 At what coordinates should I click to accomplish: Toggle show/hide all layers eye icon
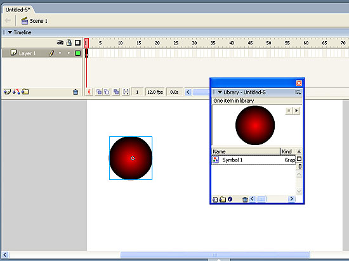(x=60, y=42)
